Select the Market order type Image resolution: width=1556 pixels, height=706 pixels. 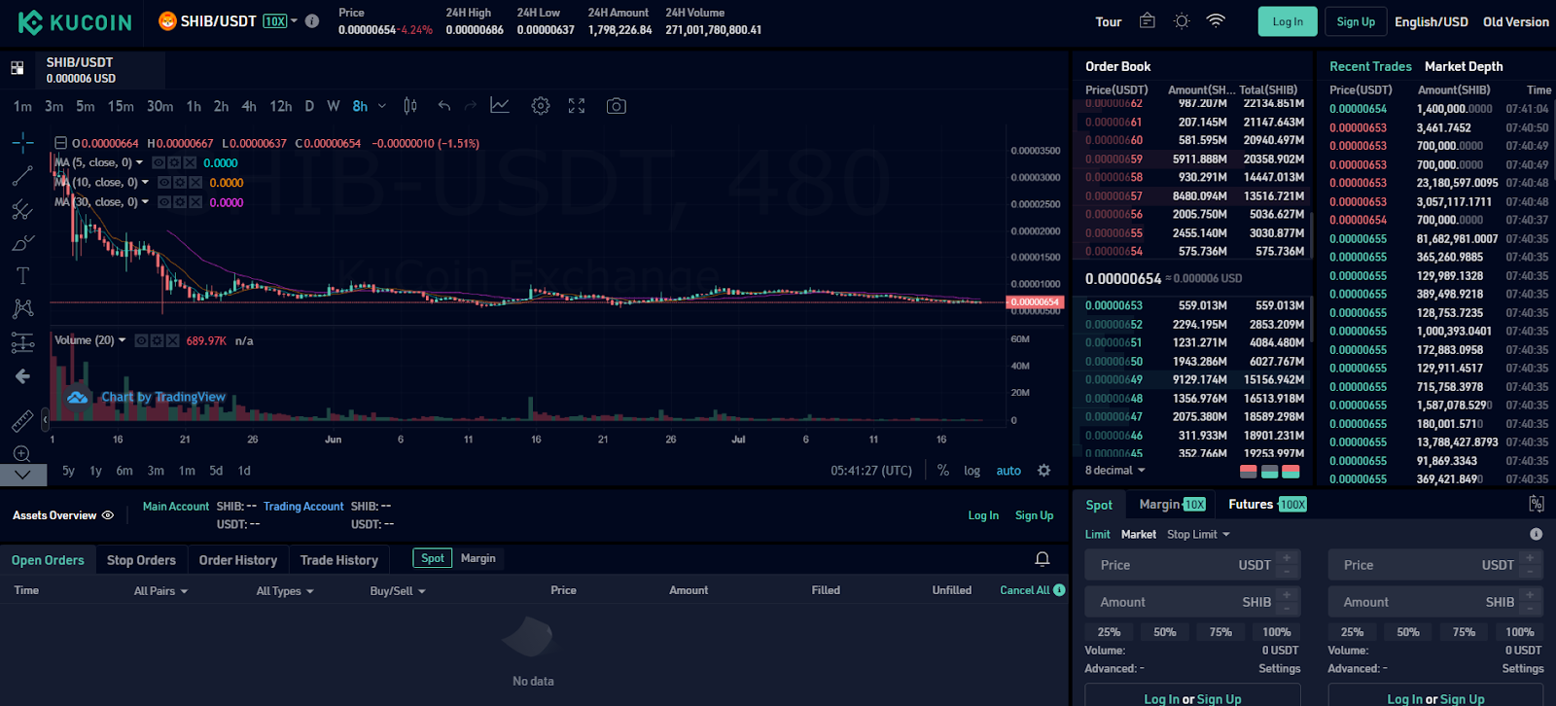pos(1139,534)
